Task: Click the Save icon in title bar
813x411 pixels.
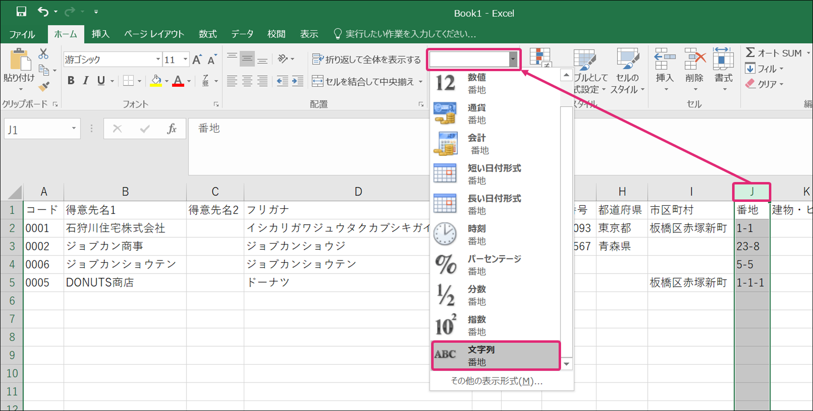Action: 21,12
